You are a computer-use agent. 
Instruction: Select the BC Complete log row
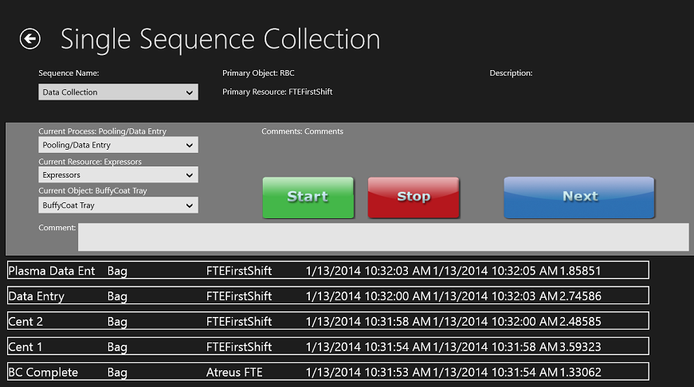(x=327, y=373)
